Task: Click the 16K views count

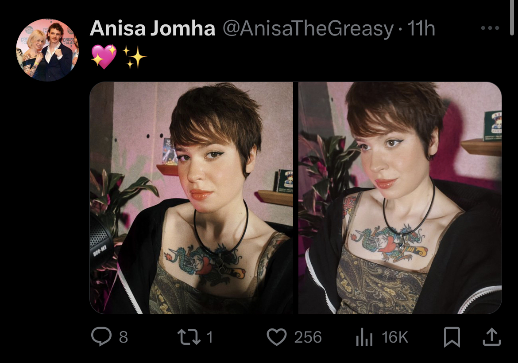Action: pos(395,337)
